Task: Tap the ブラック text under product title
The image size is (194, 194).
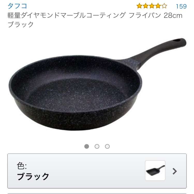Action: click(20, 24)
